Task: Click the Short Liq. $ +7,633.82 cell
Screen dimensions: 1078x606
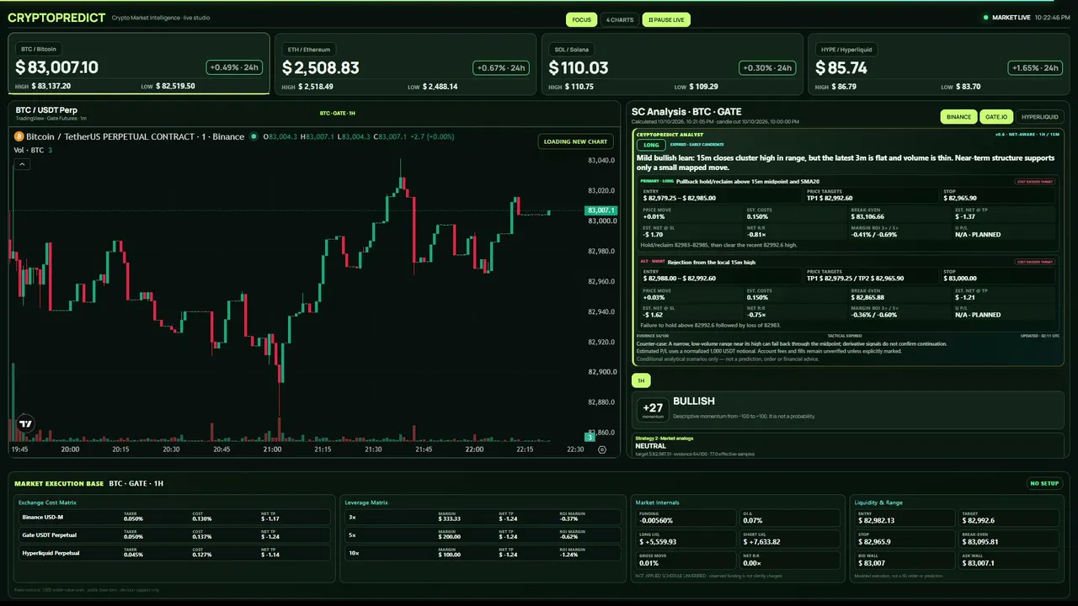Action: pos(789,540)
